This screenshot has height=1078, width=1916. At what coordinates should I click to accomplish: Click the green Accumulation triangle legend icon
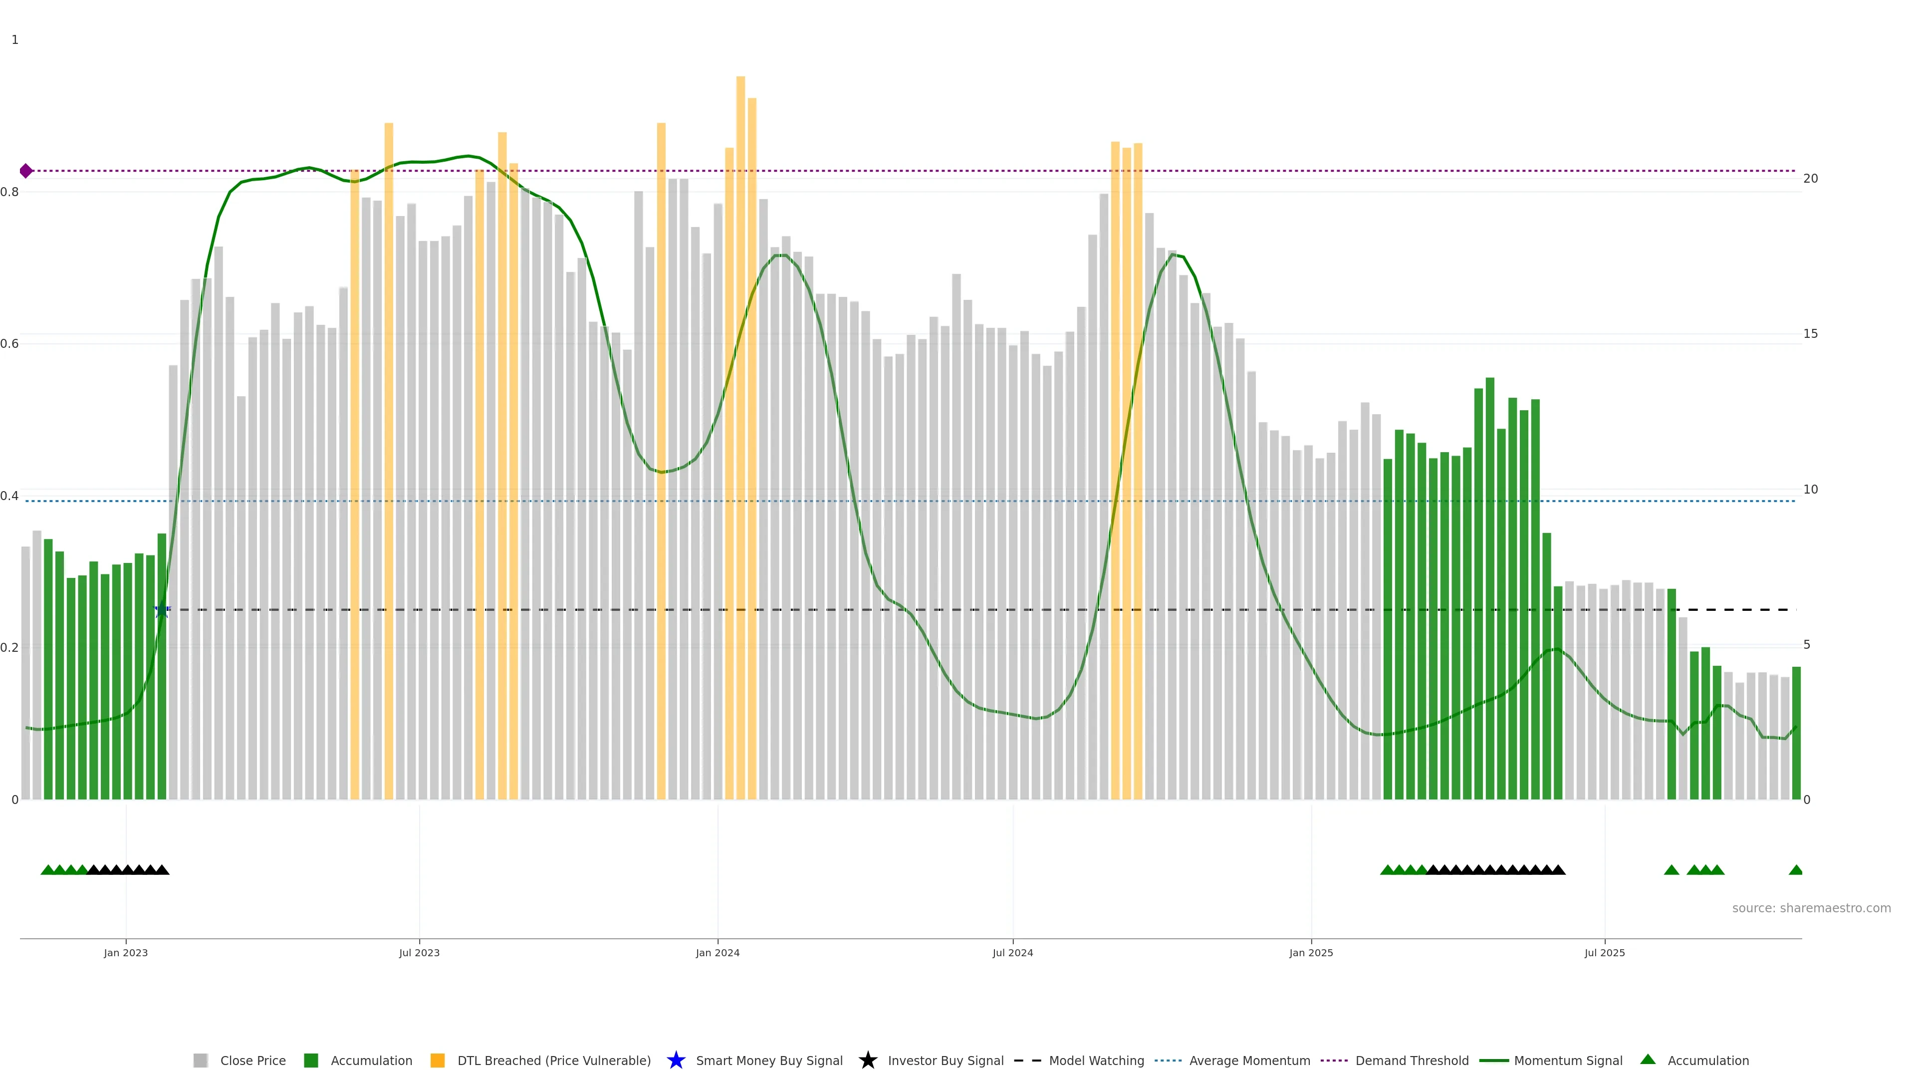point(1648,1060)
